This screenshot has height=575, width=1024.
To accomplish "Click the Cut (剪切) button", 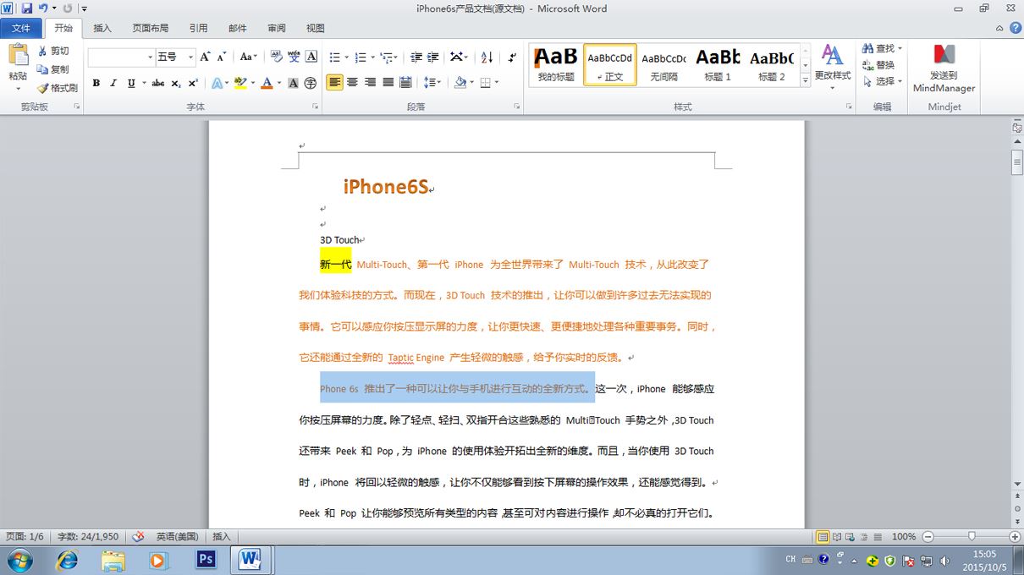I will tap(53, 52).
